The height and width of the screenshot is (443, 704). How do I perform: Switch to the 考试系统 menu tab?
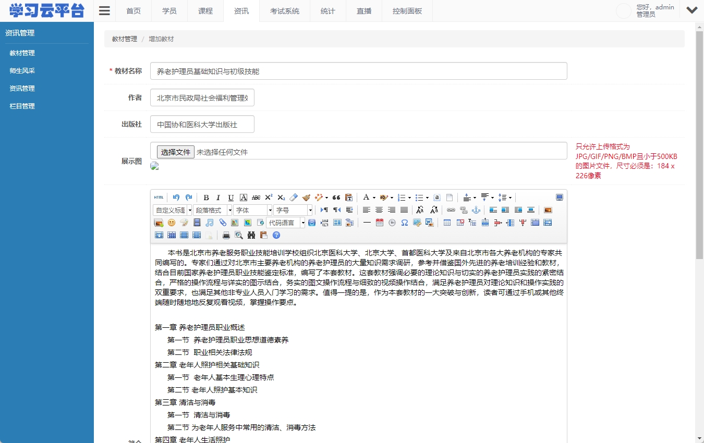(285, 10)
